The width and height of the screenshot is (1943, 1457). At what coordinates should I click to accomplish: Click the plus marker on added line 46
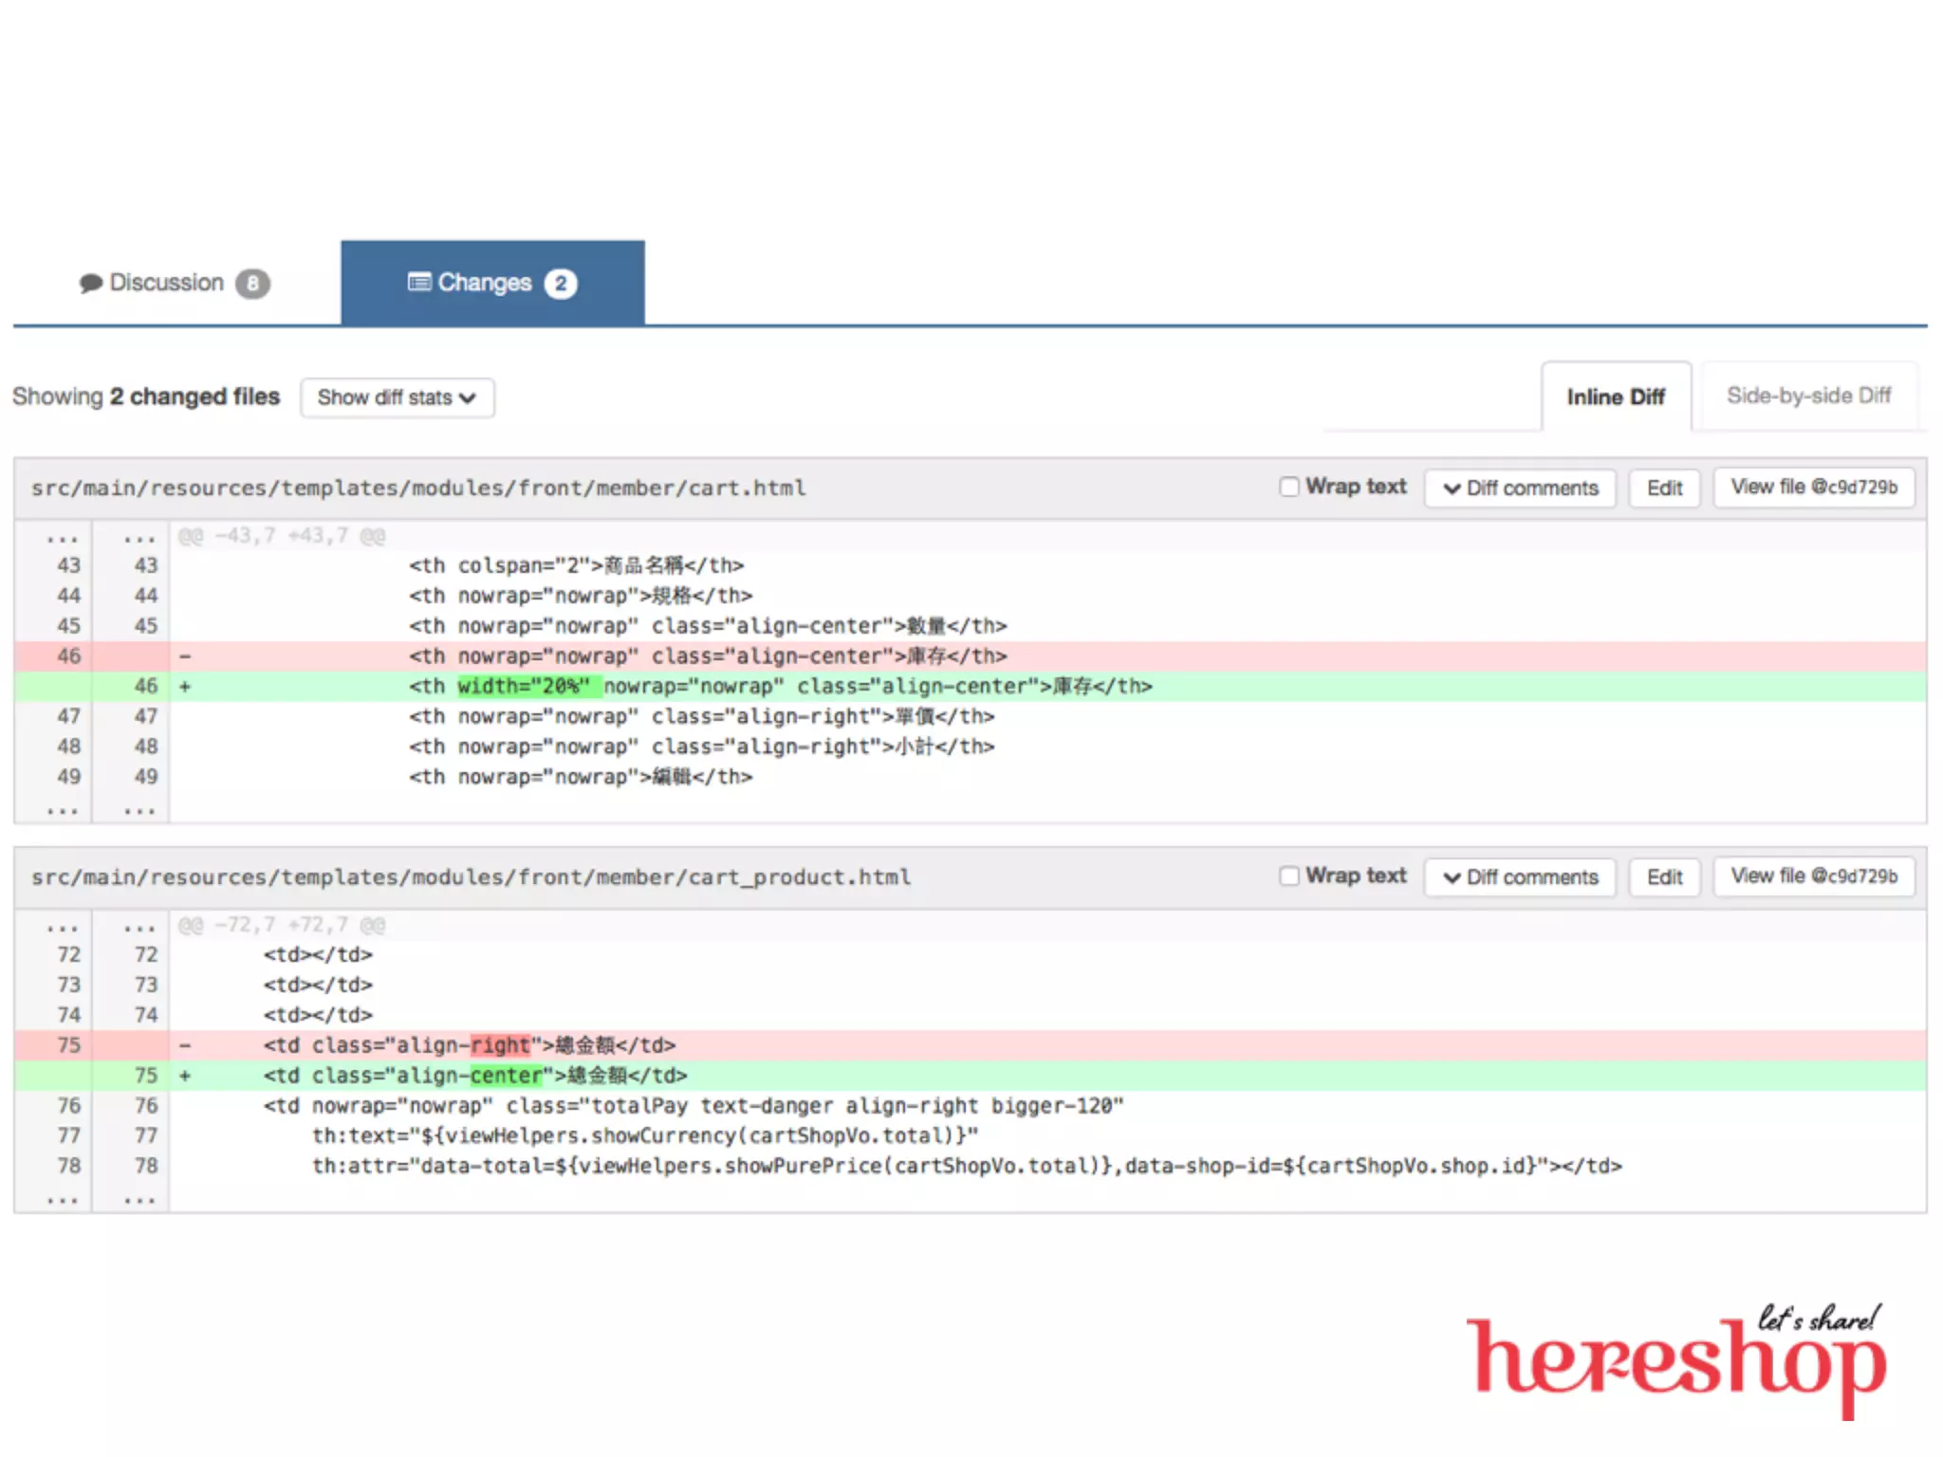point(185,687)
